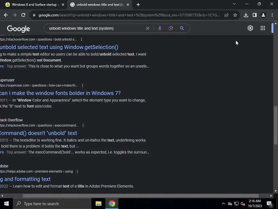Open 'Command() doesn't unbold text' result

pos(39,133)
